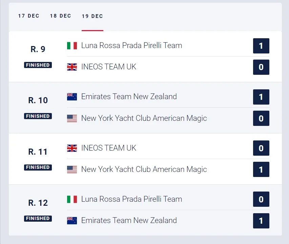Click the UK flag in Race 11
This screenshot has height=244, width=289.
[72, 148]
